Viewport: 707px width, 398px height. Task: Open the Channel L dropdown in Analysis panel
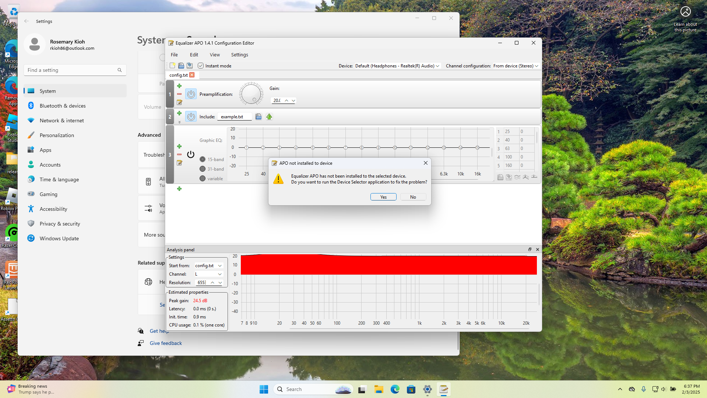[208, 274]
